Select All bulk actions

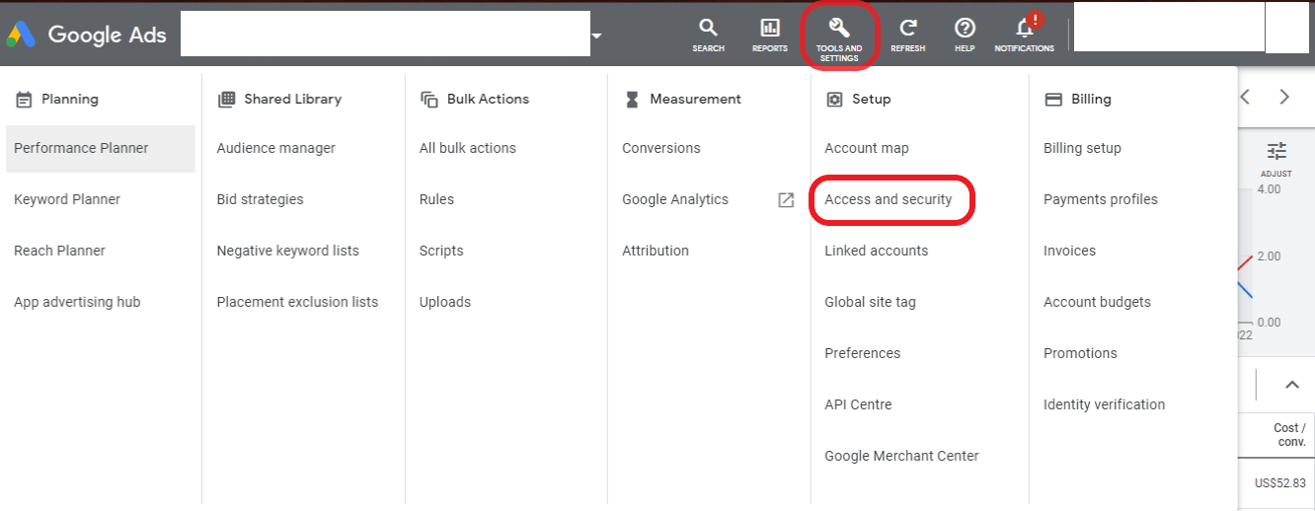(x=467, y=148)
